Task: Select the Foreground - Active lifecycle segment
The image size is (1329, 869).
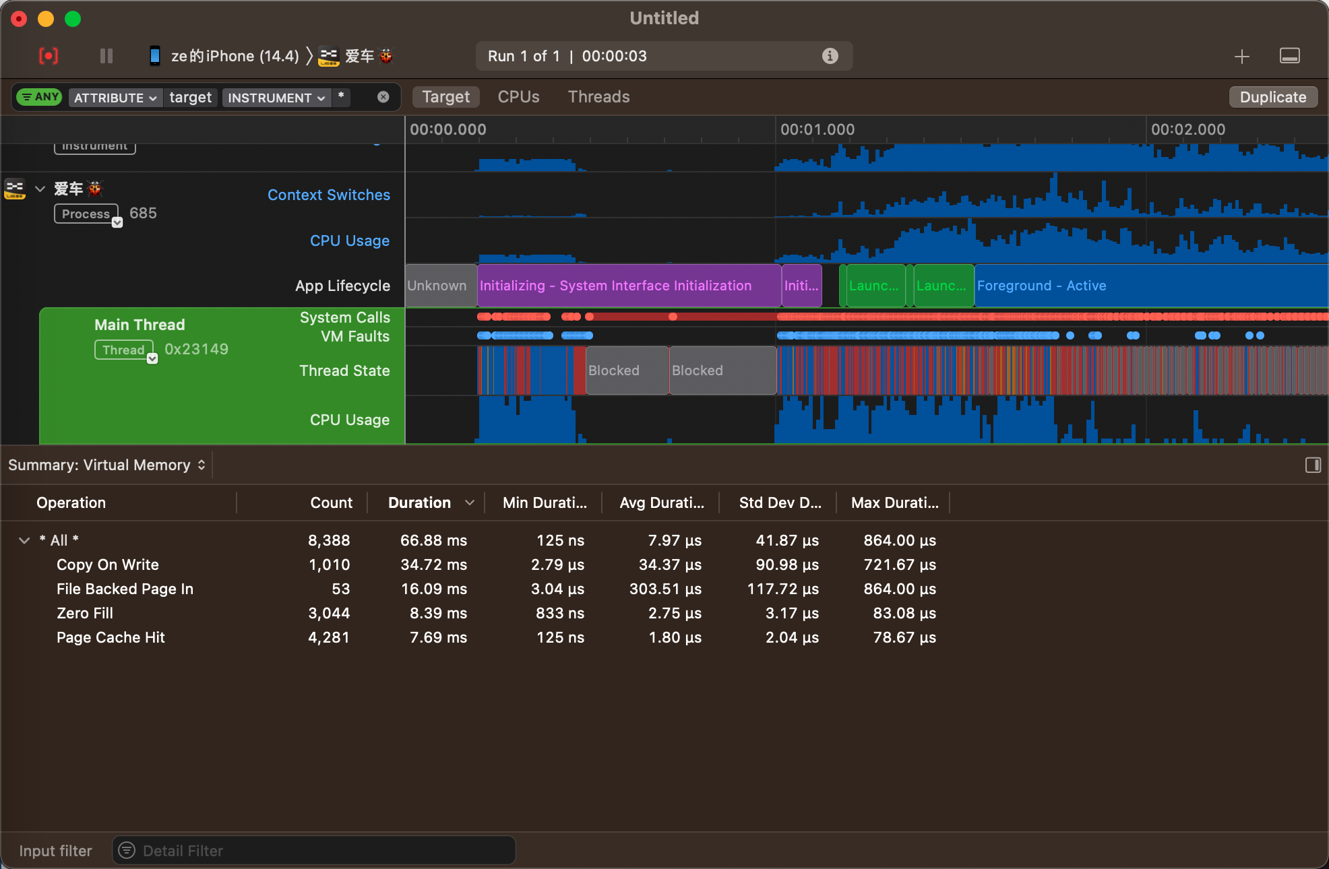Action: click(1146, 286)
